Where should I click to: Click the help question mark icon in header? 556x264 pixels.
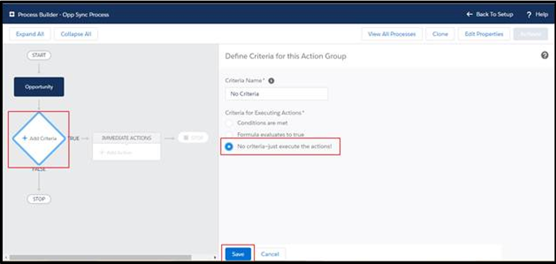(x=529, y=14)
